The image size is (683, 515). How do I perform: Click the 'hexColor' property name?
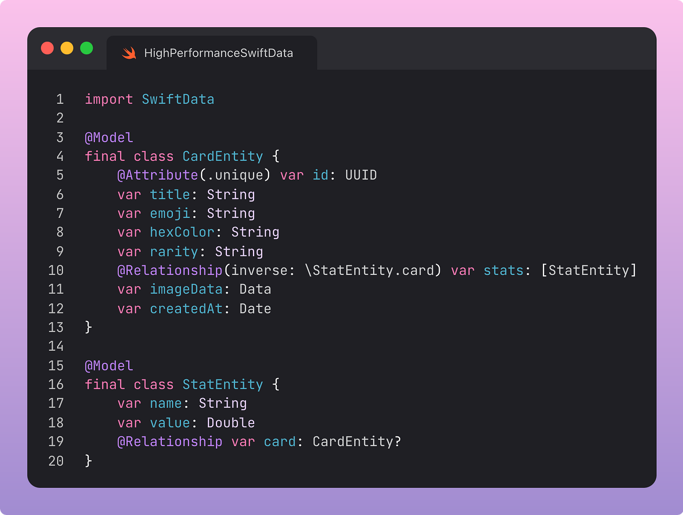click(x=182, y=232)
